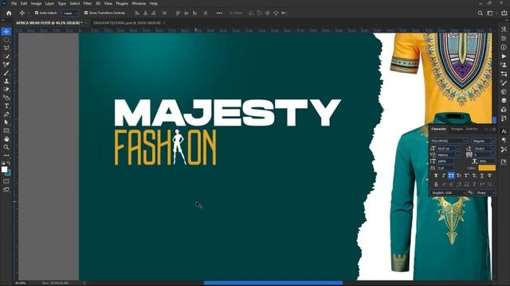Open the workspace switcher icon
Image resolution: width=510 pixels, height=286 pixels.
pos(490,13)
